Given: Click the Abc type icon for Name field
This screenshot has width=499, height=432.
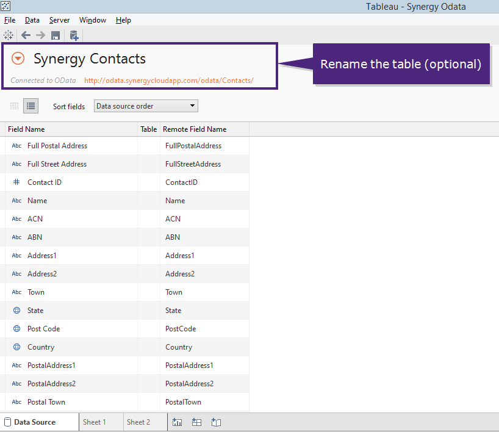Looking at the screenshot, I should click(x=16, y=201).
